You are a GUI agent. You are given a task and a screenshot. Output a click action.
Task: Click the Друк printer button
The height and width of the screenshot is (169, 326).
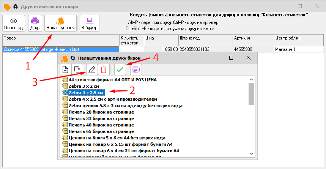[35, 24]
